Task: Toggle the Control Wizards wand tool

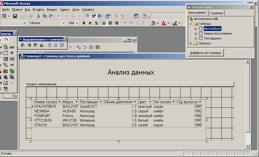Action: tap(6, 39)
